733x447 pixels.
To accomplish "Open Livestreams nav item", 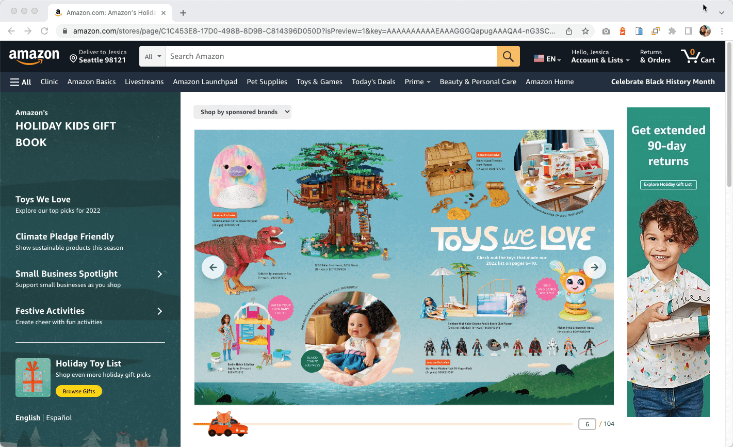I will coord(144,82).
